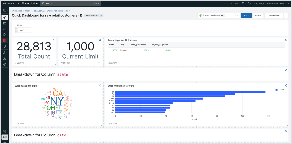Click pencil icon to edit QuickDashboard tag
This screenshot has width=292, height=144.
click(102, 16)
